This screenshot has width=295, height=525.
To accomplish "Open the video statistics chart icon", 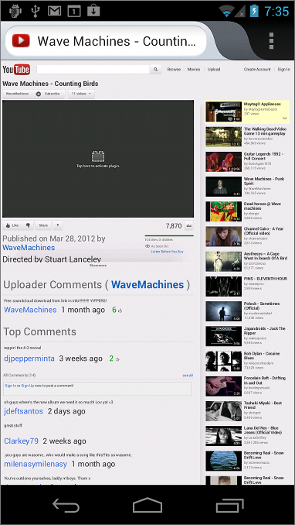I will click(x=188, y=225).
